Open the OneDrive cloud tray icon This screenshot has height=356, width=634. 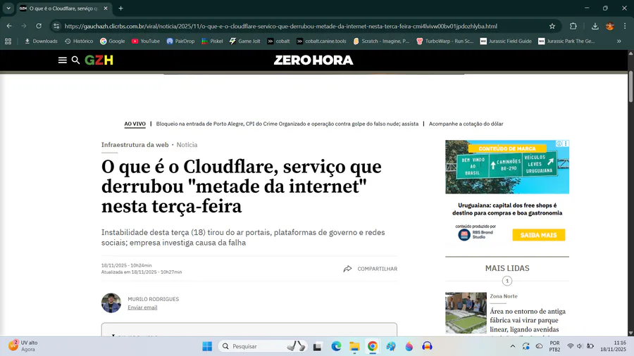(540, 346)
